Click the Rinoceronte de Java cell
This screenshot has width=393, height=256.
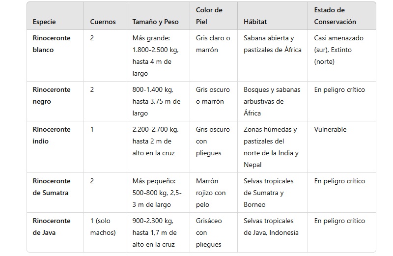point(52,227)
